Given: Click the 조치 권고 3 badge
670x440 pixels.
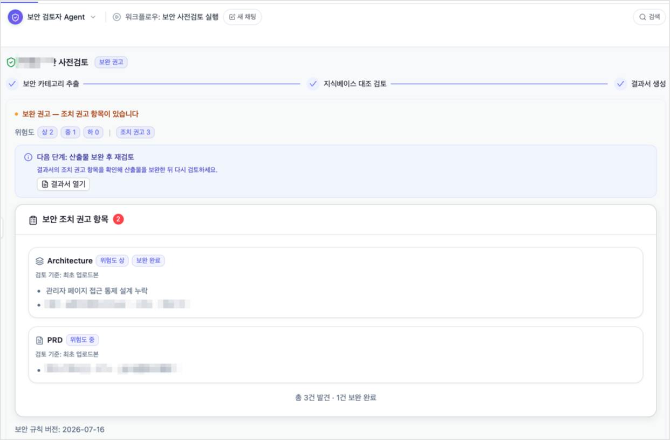Looking at the screenshot, I should point(135,132).
